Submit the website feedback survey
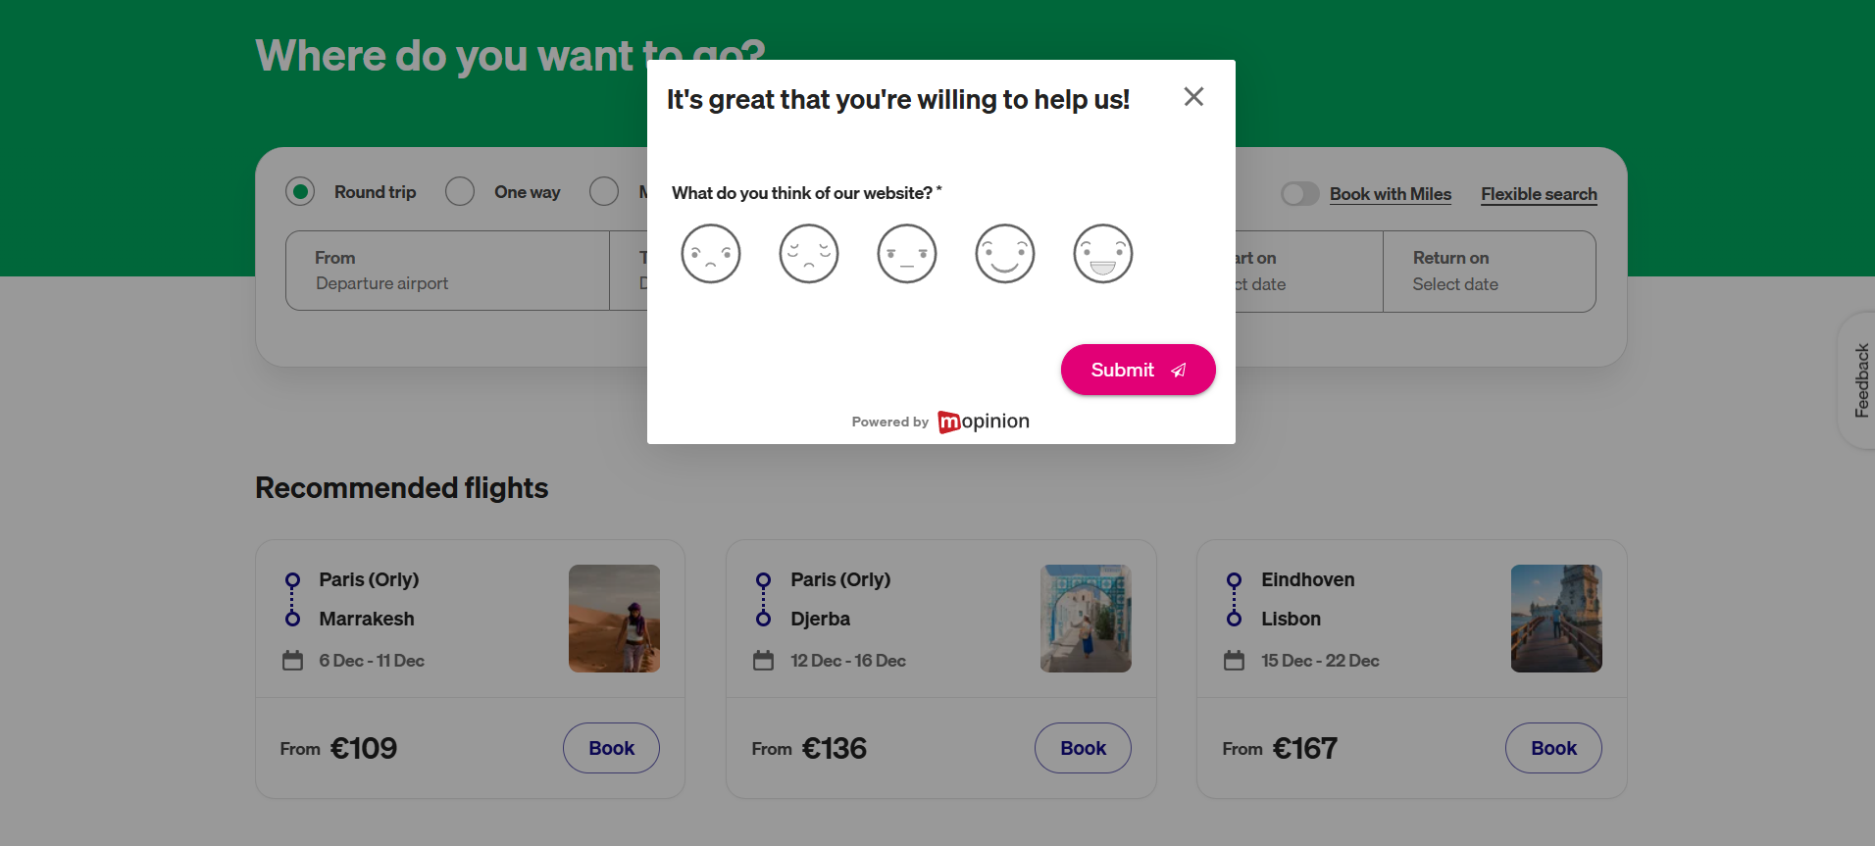This screenshot has height=846, width=1875. click(x=1137, y=370)
